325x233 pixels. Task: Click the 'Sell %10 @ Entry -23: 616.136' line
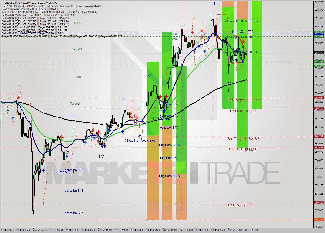(34, 27)
